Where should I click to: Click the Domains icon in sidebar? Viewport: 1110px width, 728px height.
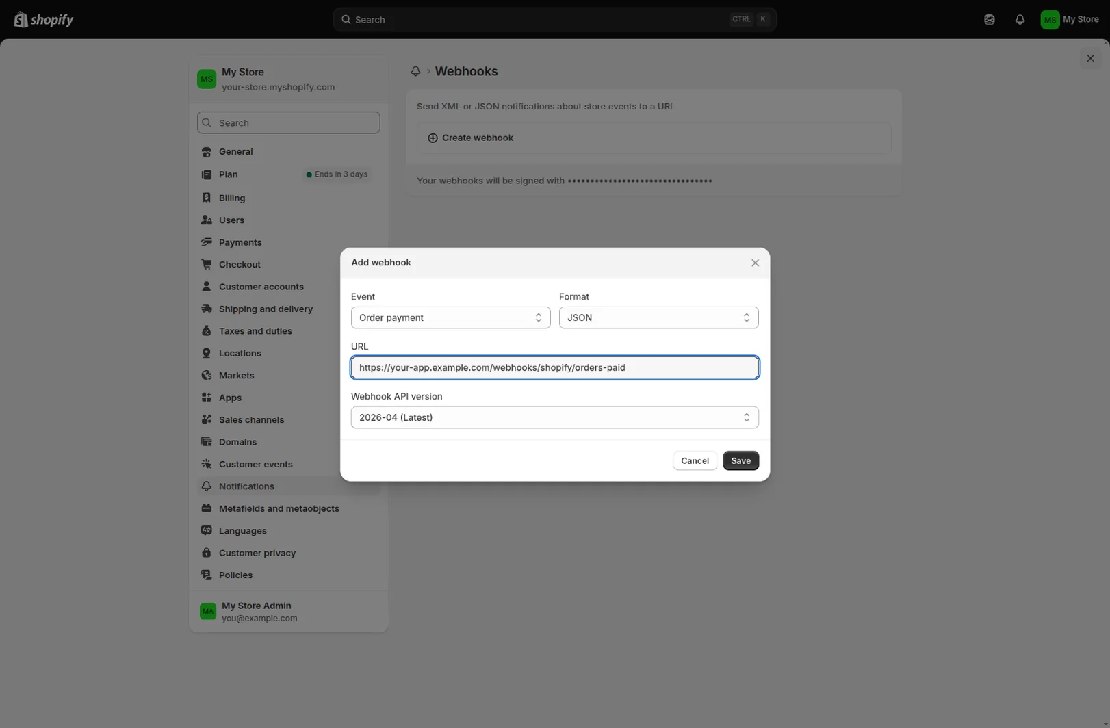pyautogui.click(x=206, y=442)
